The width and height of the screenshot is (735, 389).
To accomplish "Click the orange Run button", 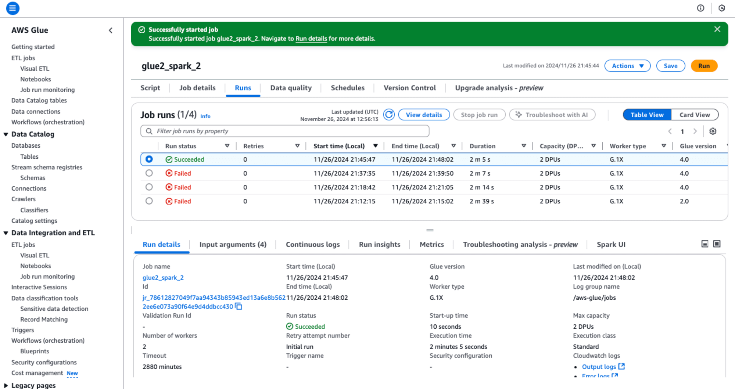I will [704, 66].
